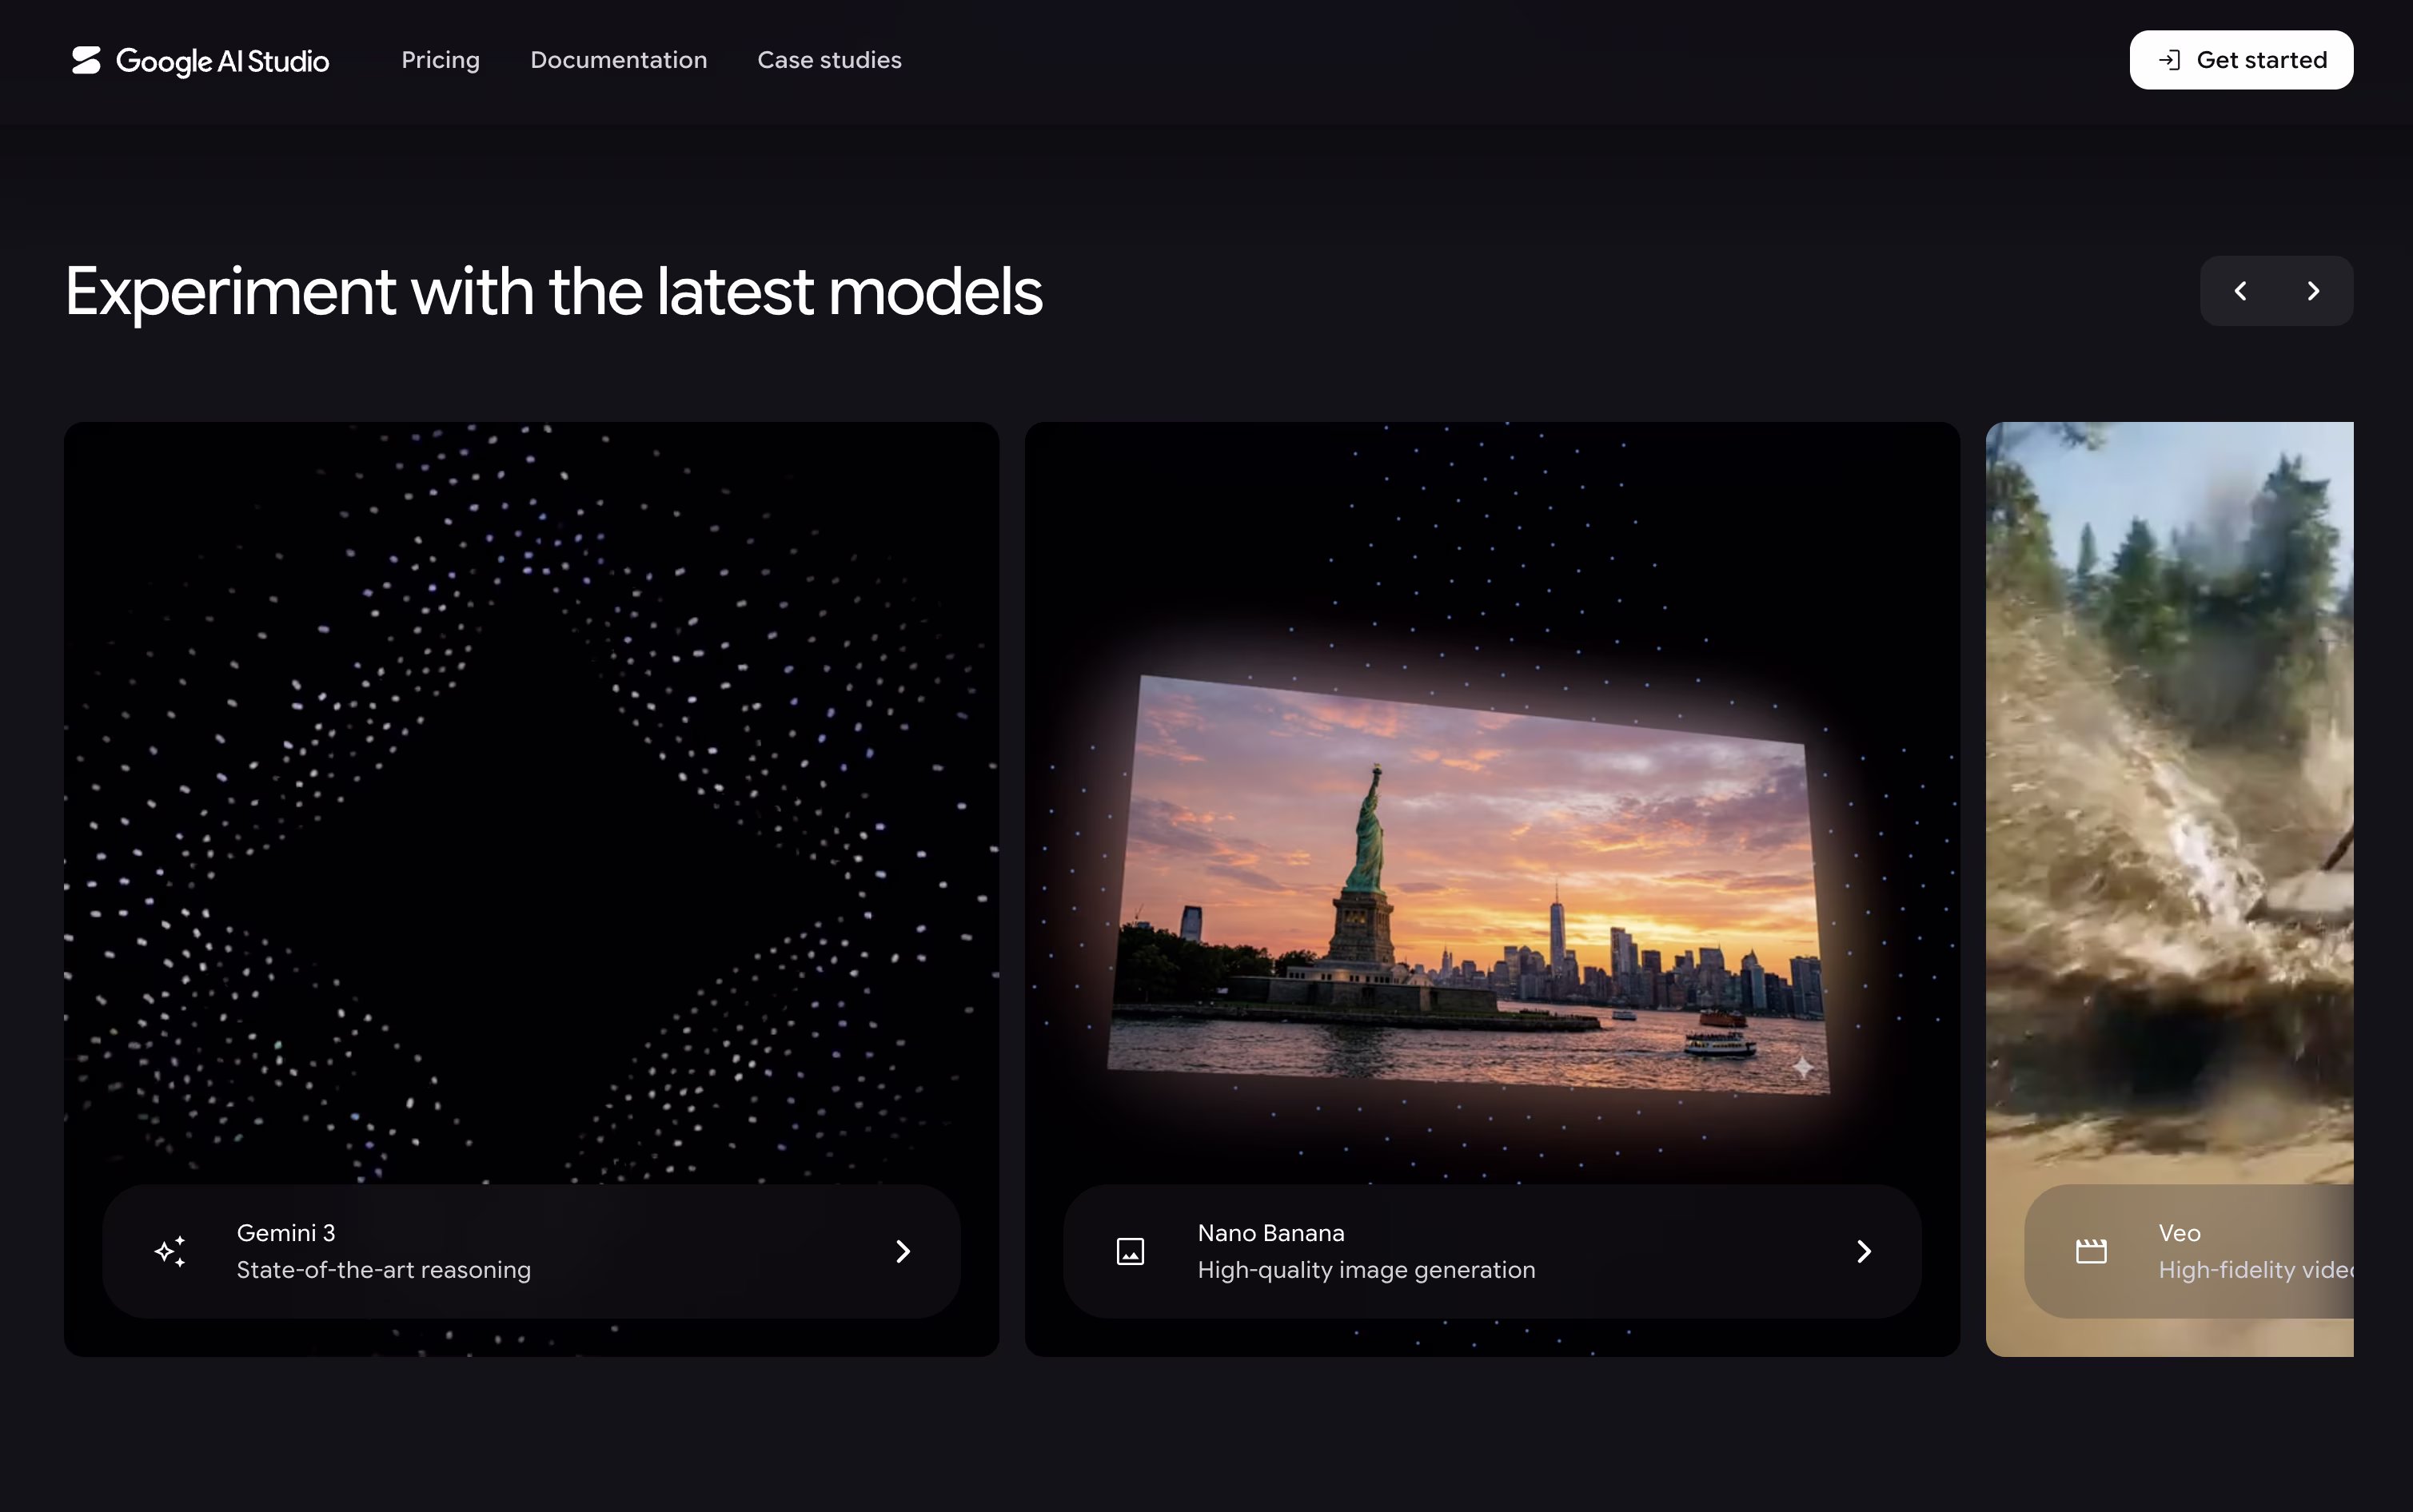The width and height of the screenshot is (2413, 1512).
Task: Open the Documentation link
Action: click(618, 60)
